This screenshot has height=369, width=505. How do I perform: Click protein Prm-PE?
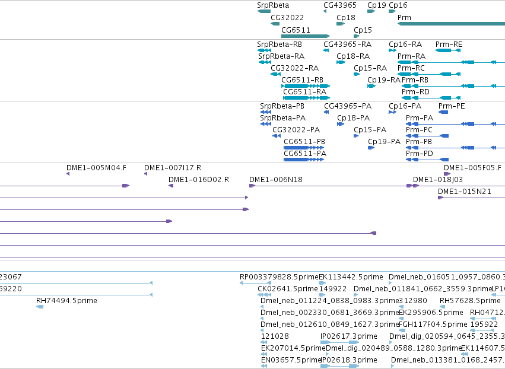point(443,112)
